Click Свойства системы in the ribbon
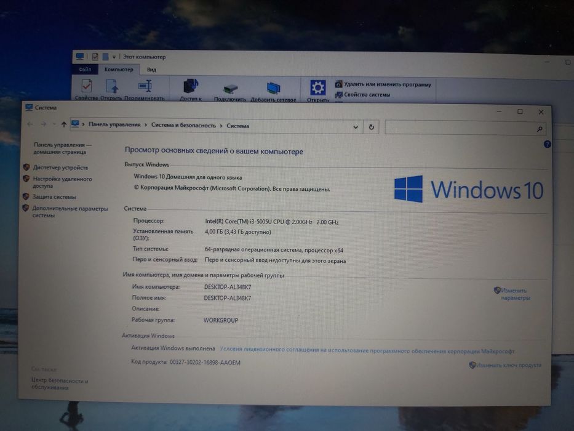Viewport: 574px width, 431px height. pyautogui.click(x=362, y=95)
